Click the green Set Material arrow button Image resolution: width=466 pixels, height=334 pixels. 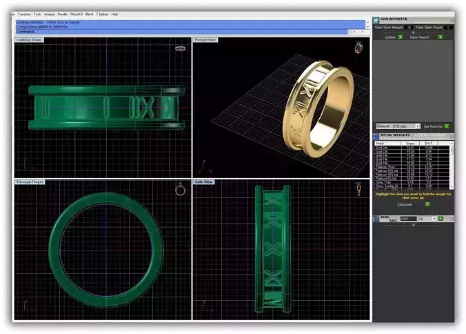447,126
